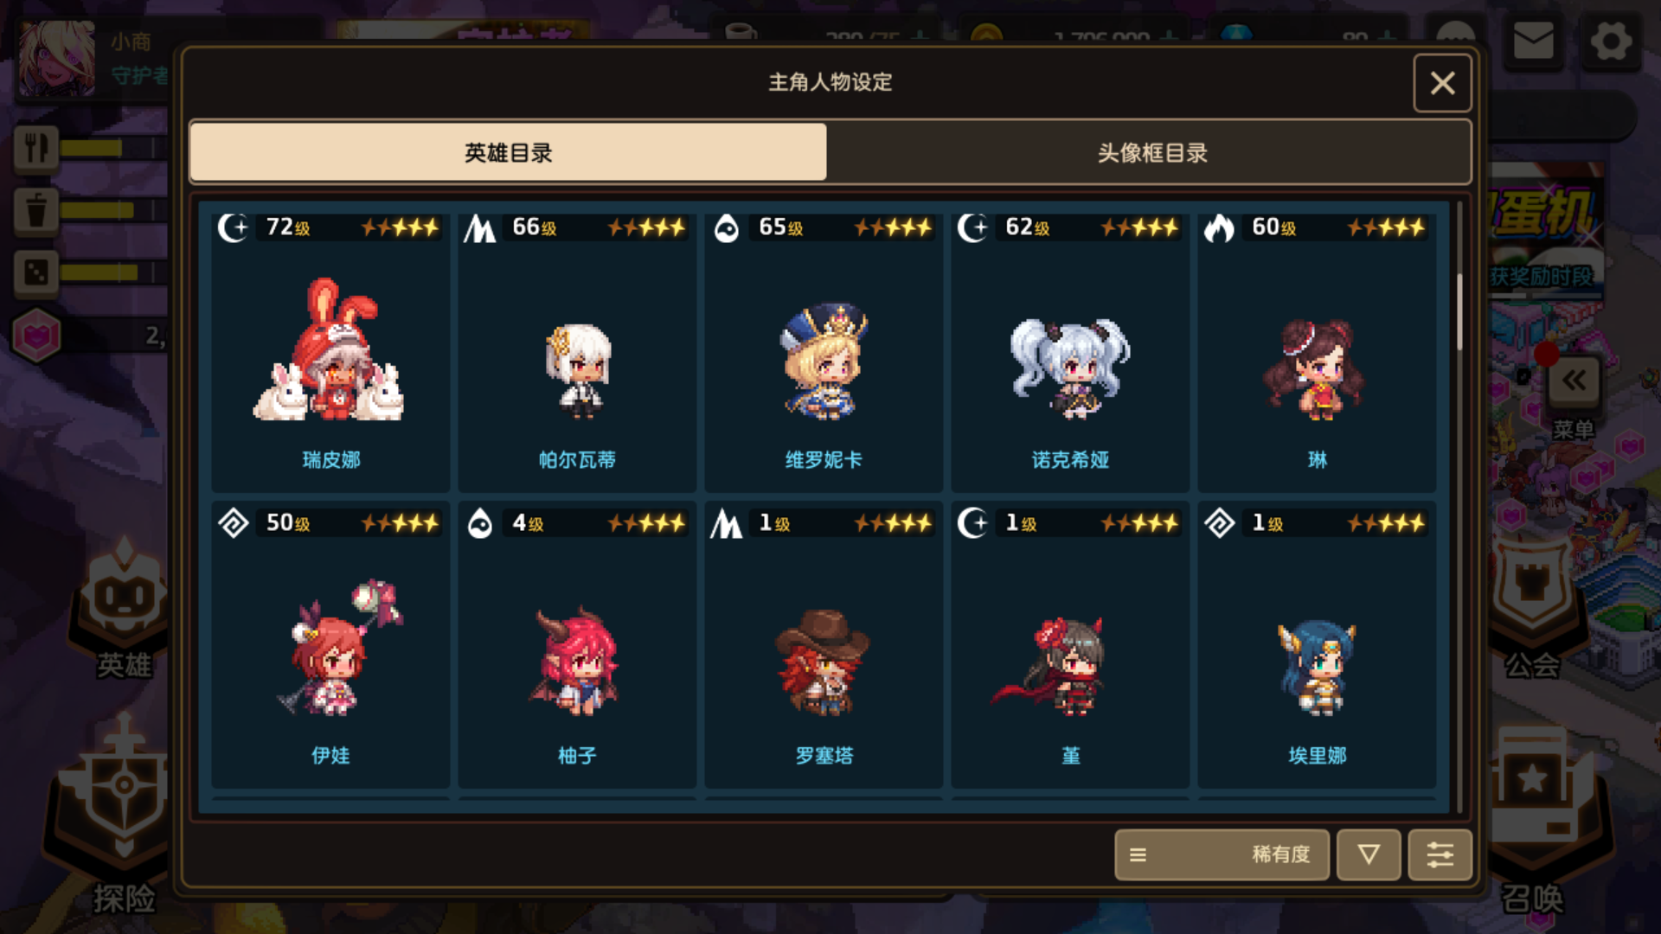Open the mail envelope icon
The width and height of the screenshot is (1661, 934).
(x=1533, y=42)
